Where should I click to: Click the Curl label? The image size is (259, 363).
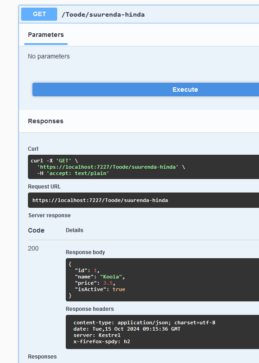(33, 148)
